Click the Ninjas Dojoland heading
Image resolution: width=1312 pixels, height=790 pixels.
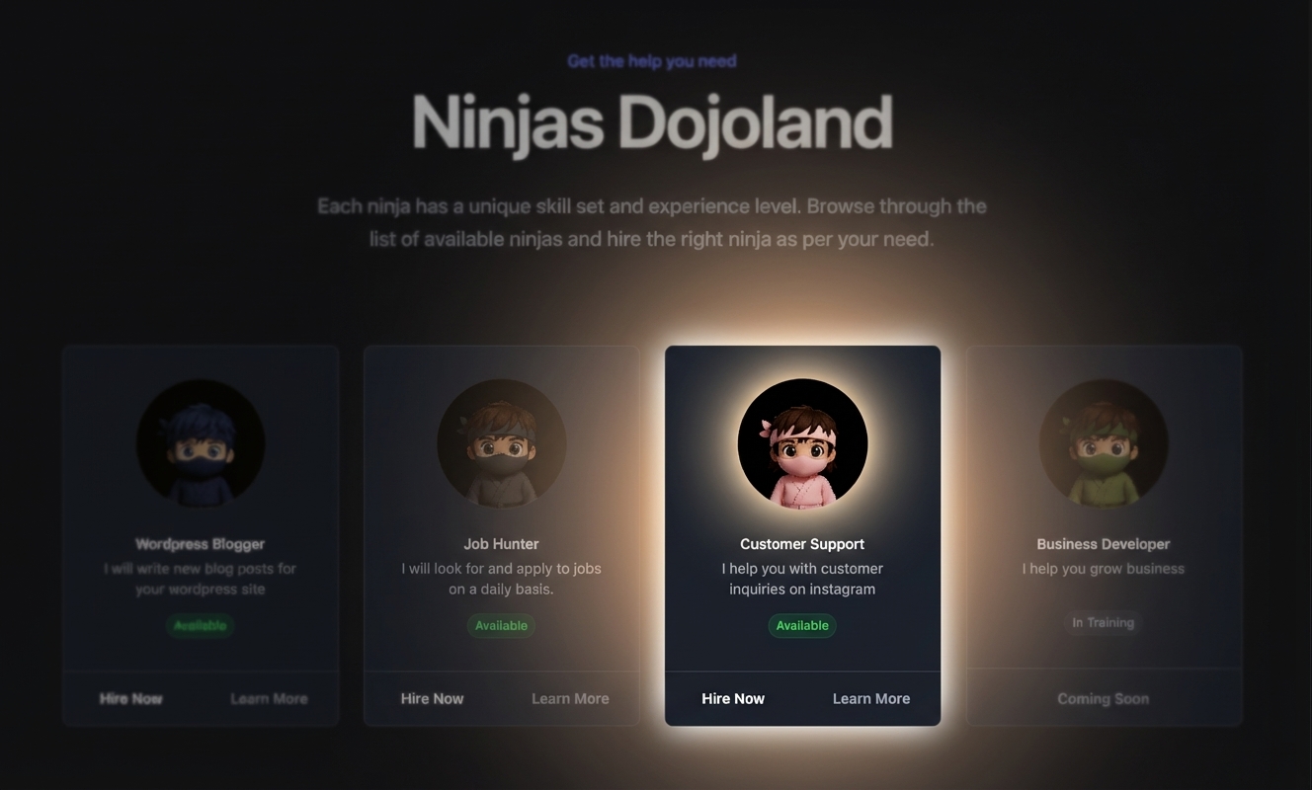pos(652,123)
